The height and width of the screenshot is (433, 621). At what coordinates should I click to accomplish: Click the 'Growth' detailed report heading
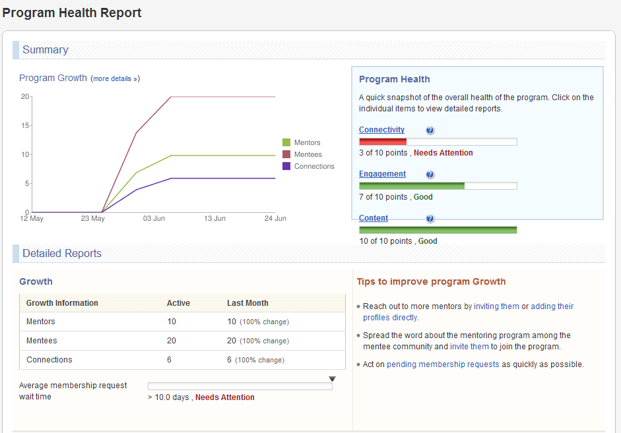[36, 281]
